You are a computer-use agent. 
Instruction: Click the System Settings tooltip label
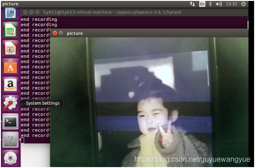42,103
